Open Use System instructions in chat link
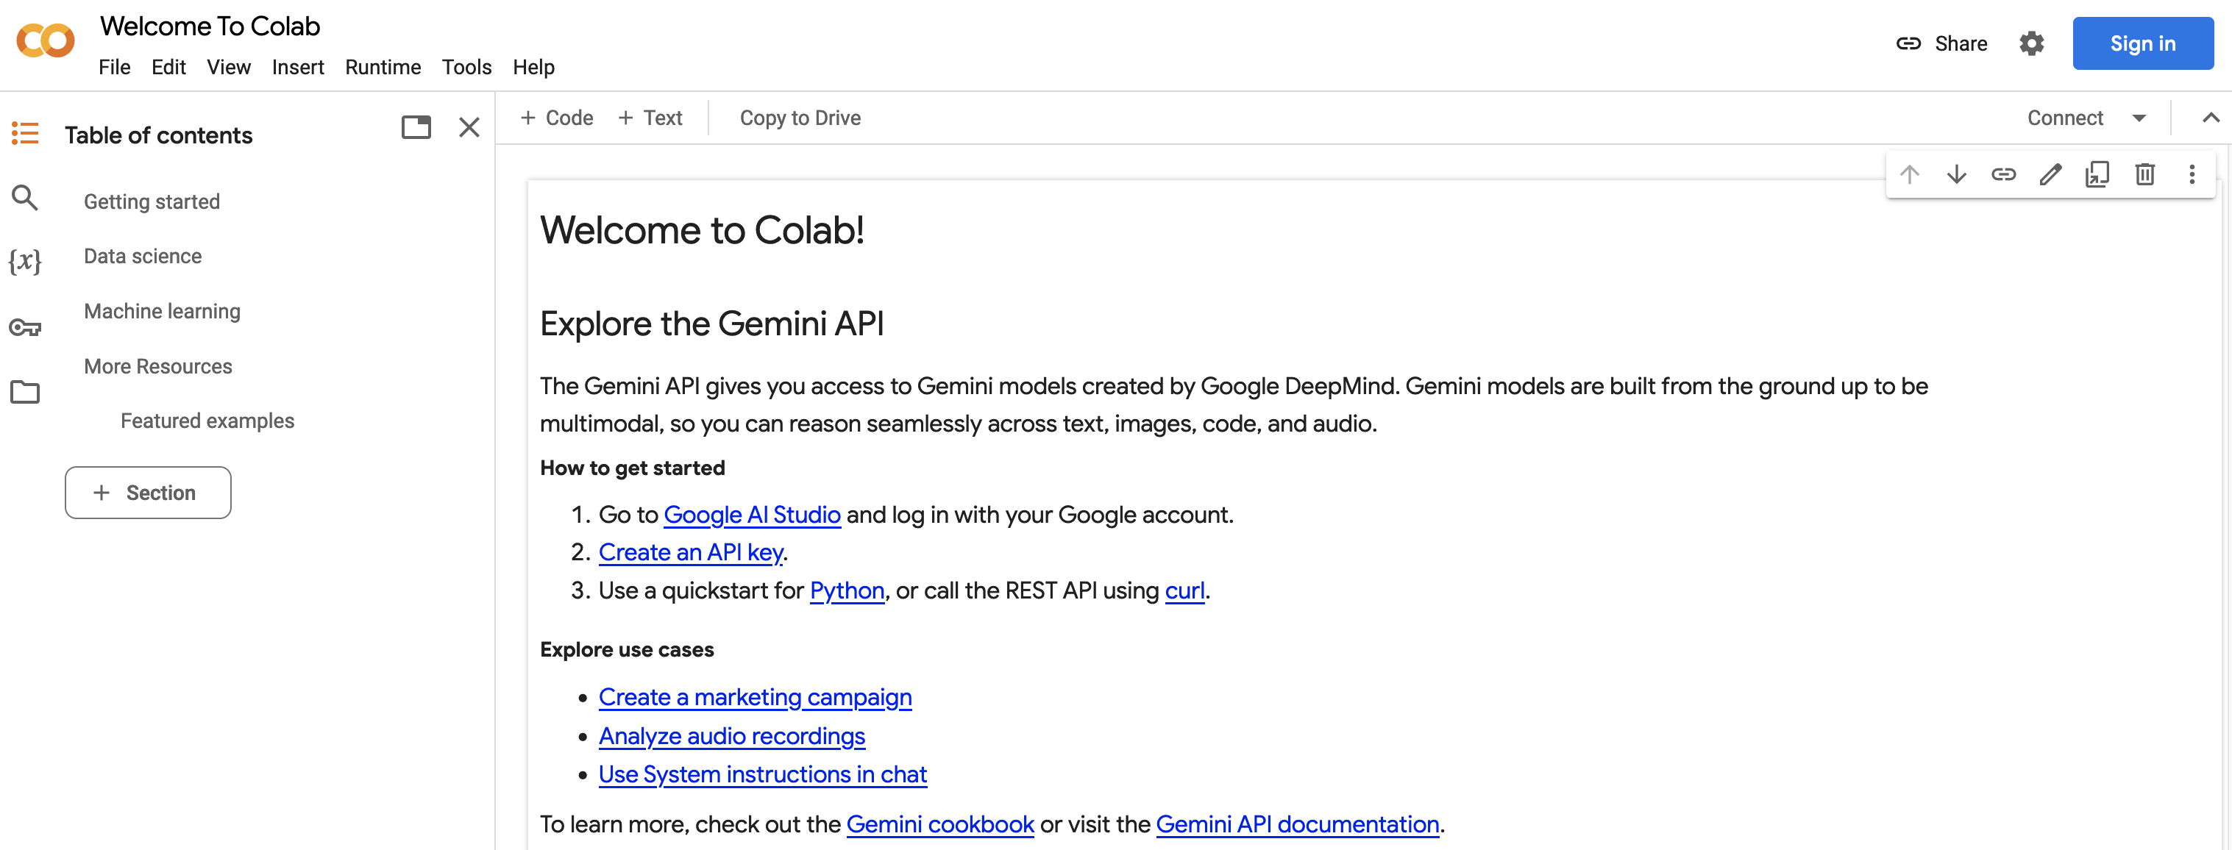 click(x=762, y=774)
